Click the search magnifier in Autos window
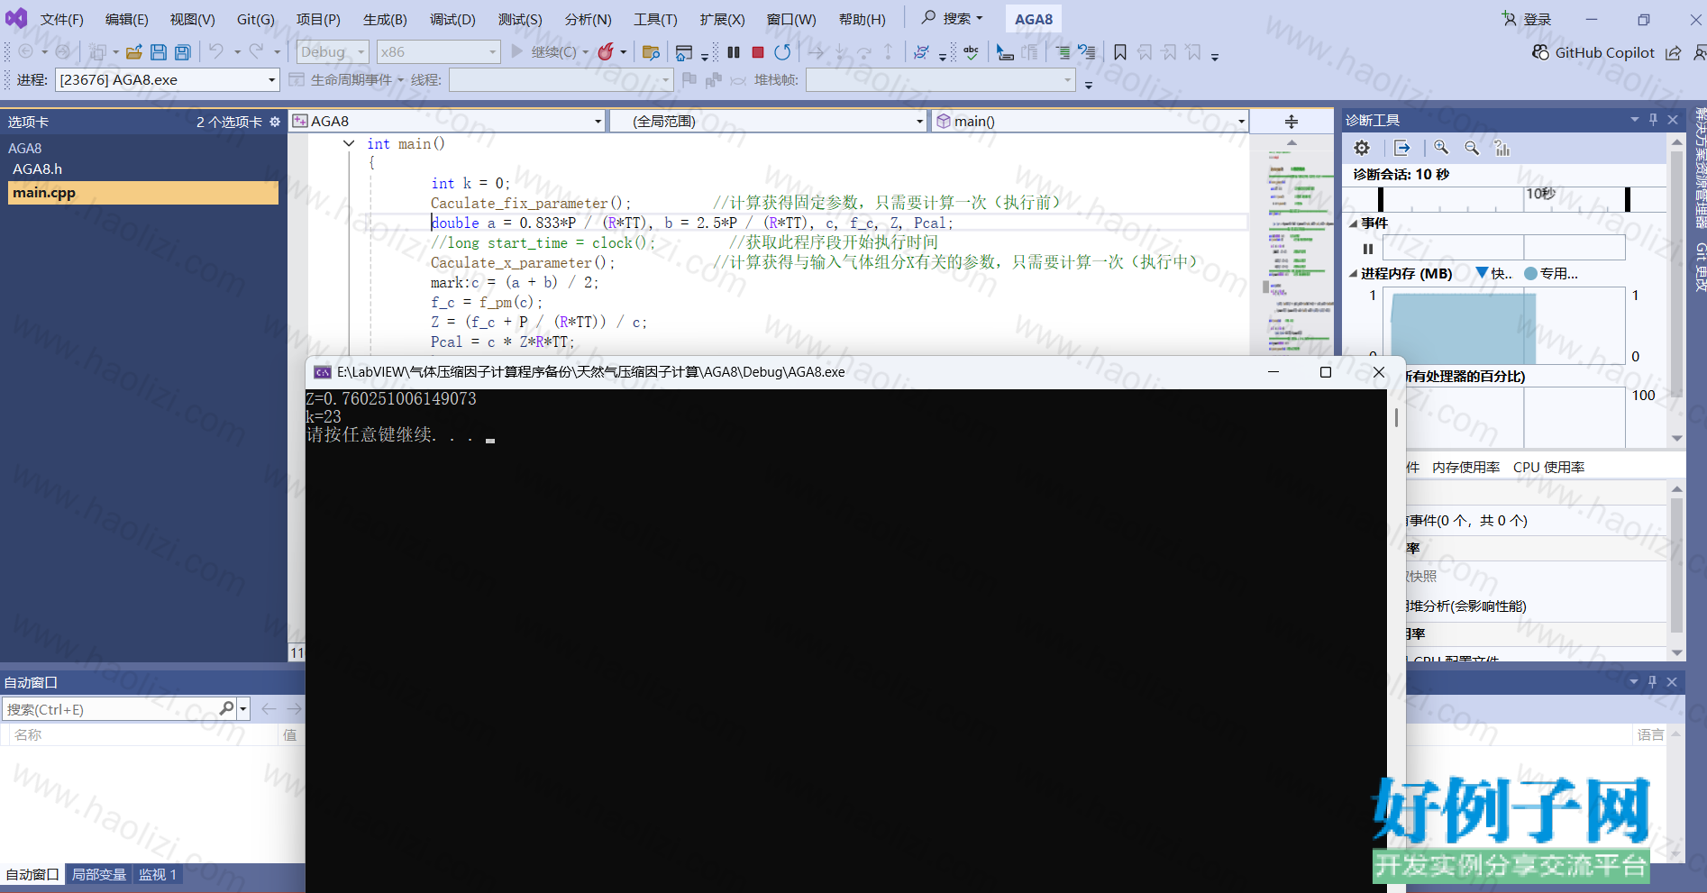This screenshot has height=893, width=1707. (x=226, y=709)
